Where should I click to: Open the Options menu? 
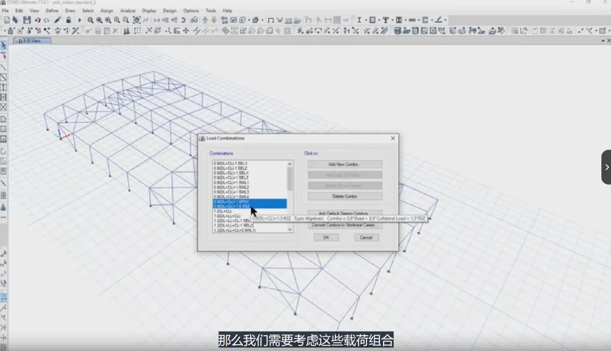pyautogui.click(x=191, y=11)
